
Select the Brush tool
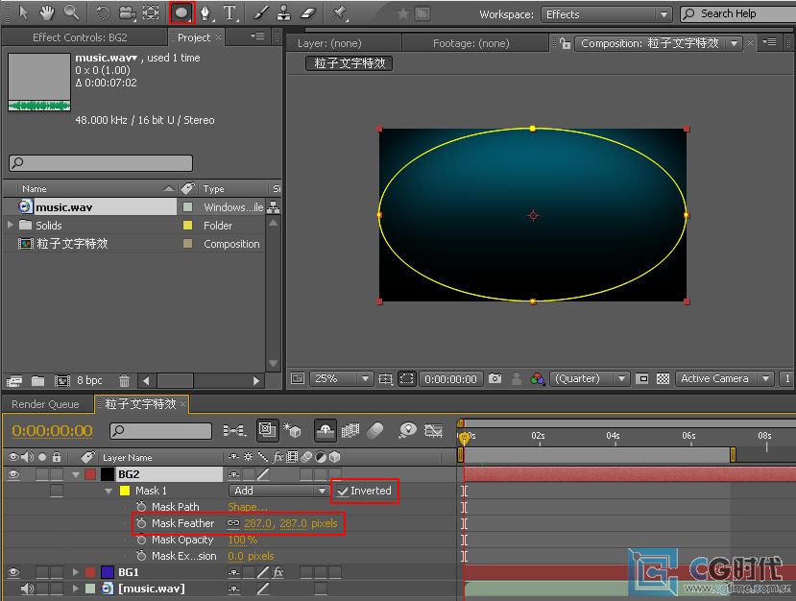(260, 12)
